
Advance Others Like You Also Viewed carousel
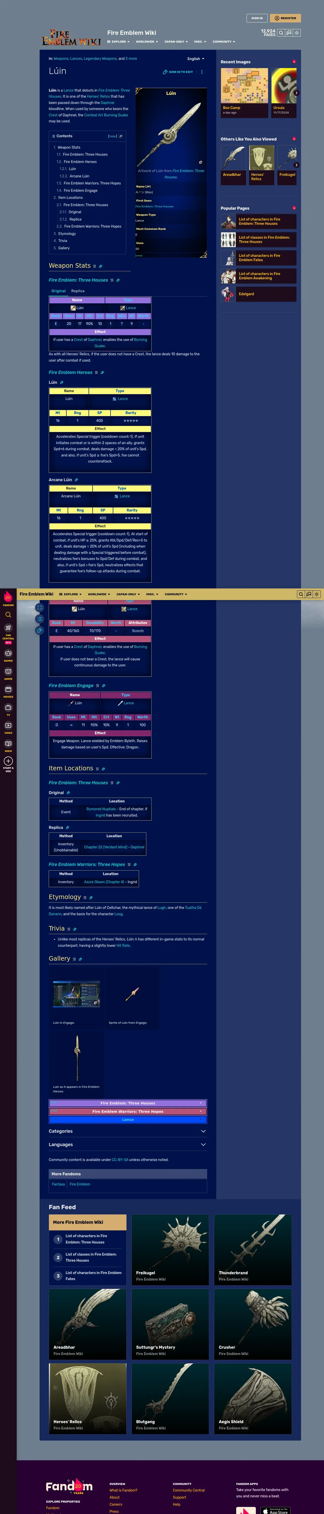(x=296, y=165)
